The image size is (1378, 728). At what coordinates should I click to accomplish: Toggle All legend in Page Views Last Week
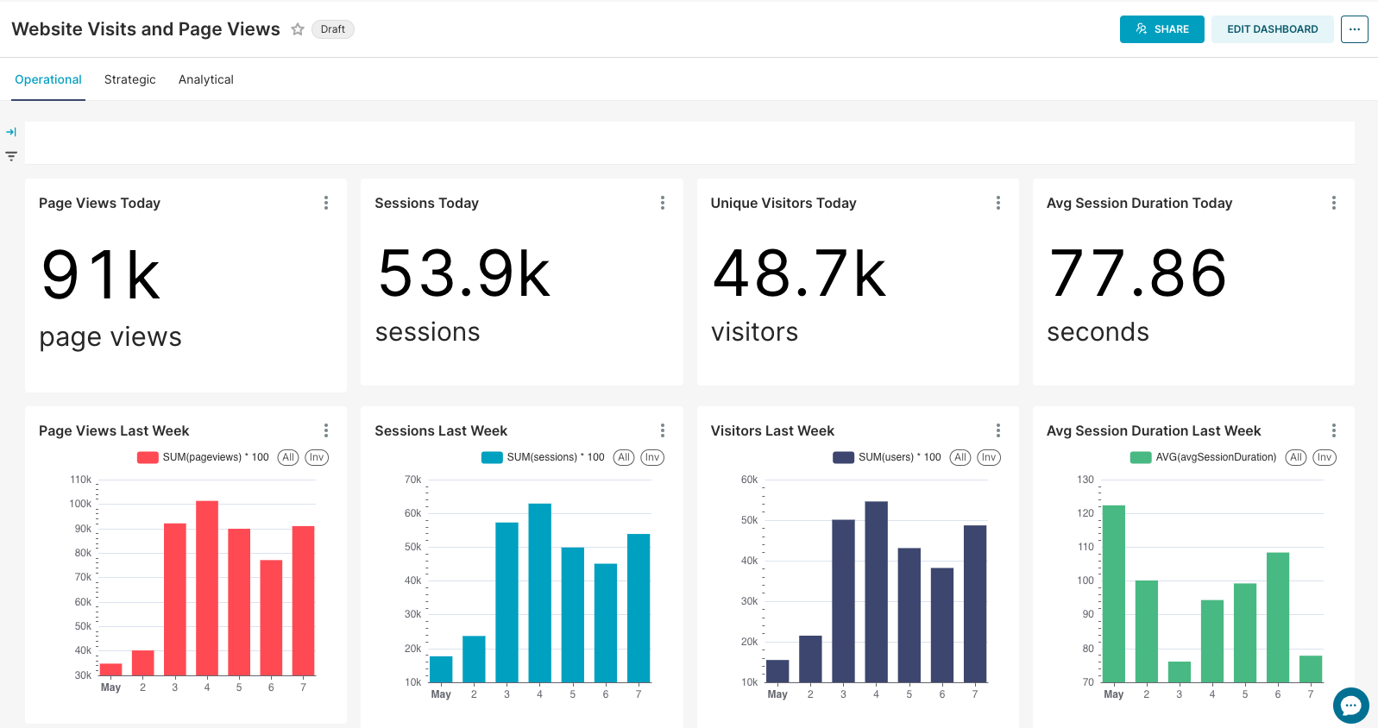288,457
